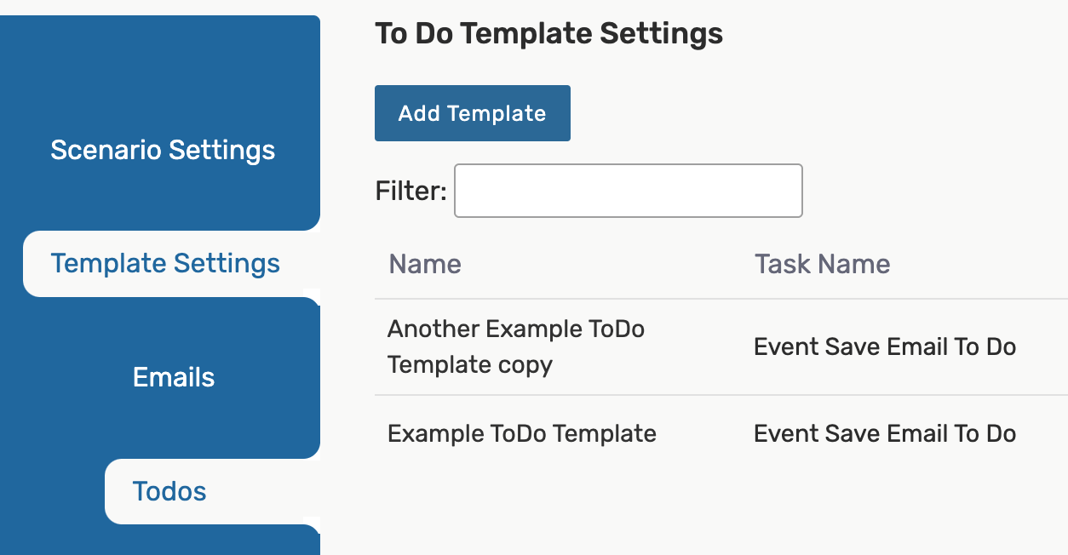Select the Todos sub-tab
Viewport: 1068px width, 555px height.
pos(169,491)
